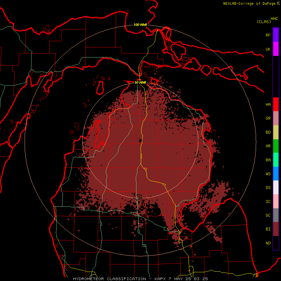The width and height of the screenshot is (281, 281).
Task: Click the HYDROMETEOR CLASSIFICATION title text
Action: (110, 279)
